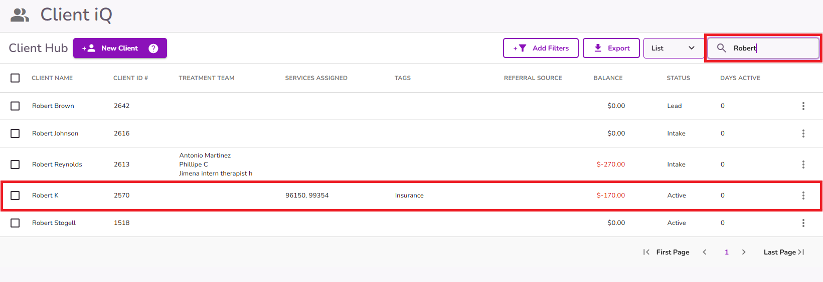Check the box for Robert Reynolds
823x282 pixels.
point(15,164)
